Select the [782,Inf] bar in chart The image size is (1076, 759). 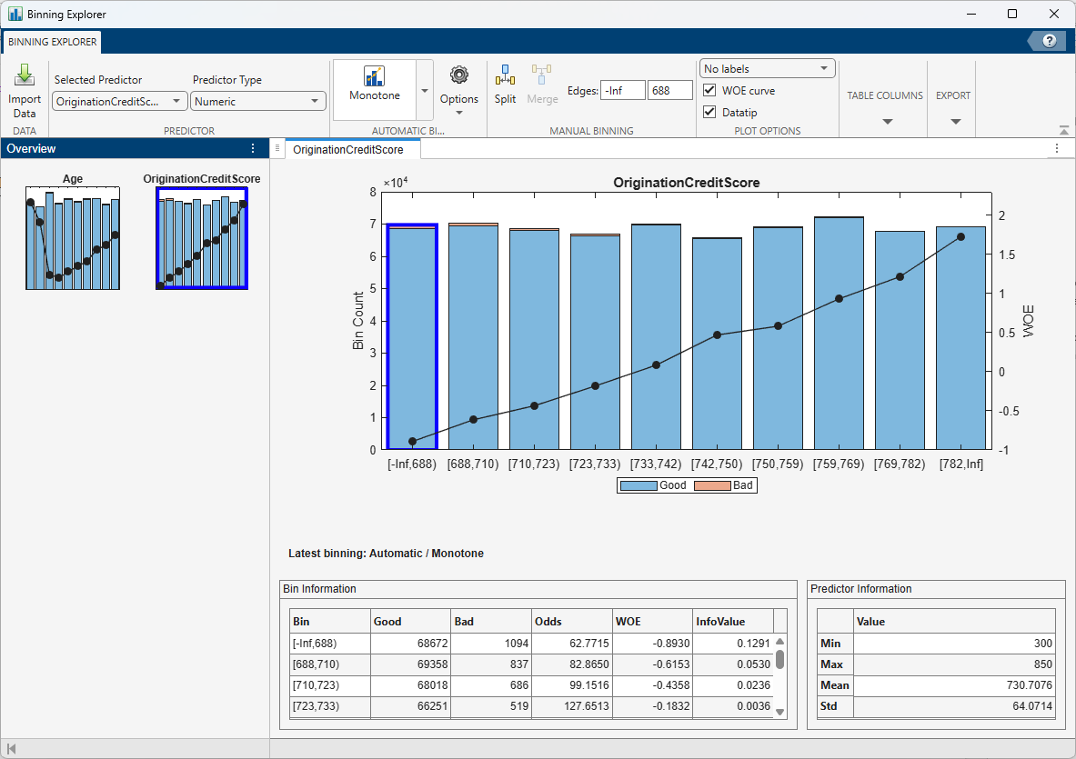coord(960,338)
